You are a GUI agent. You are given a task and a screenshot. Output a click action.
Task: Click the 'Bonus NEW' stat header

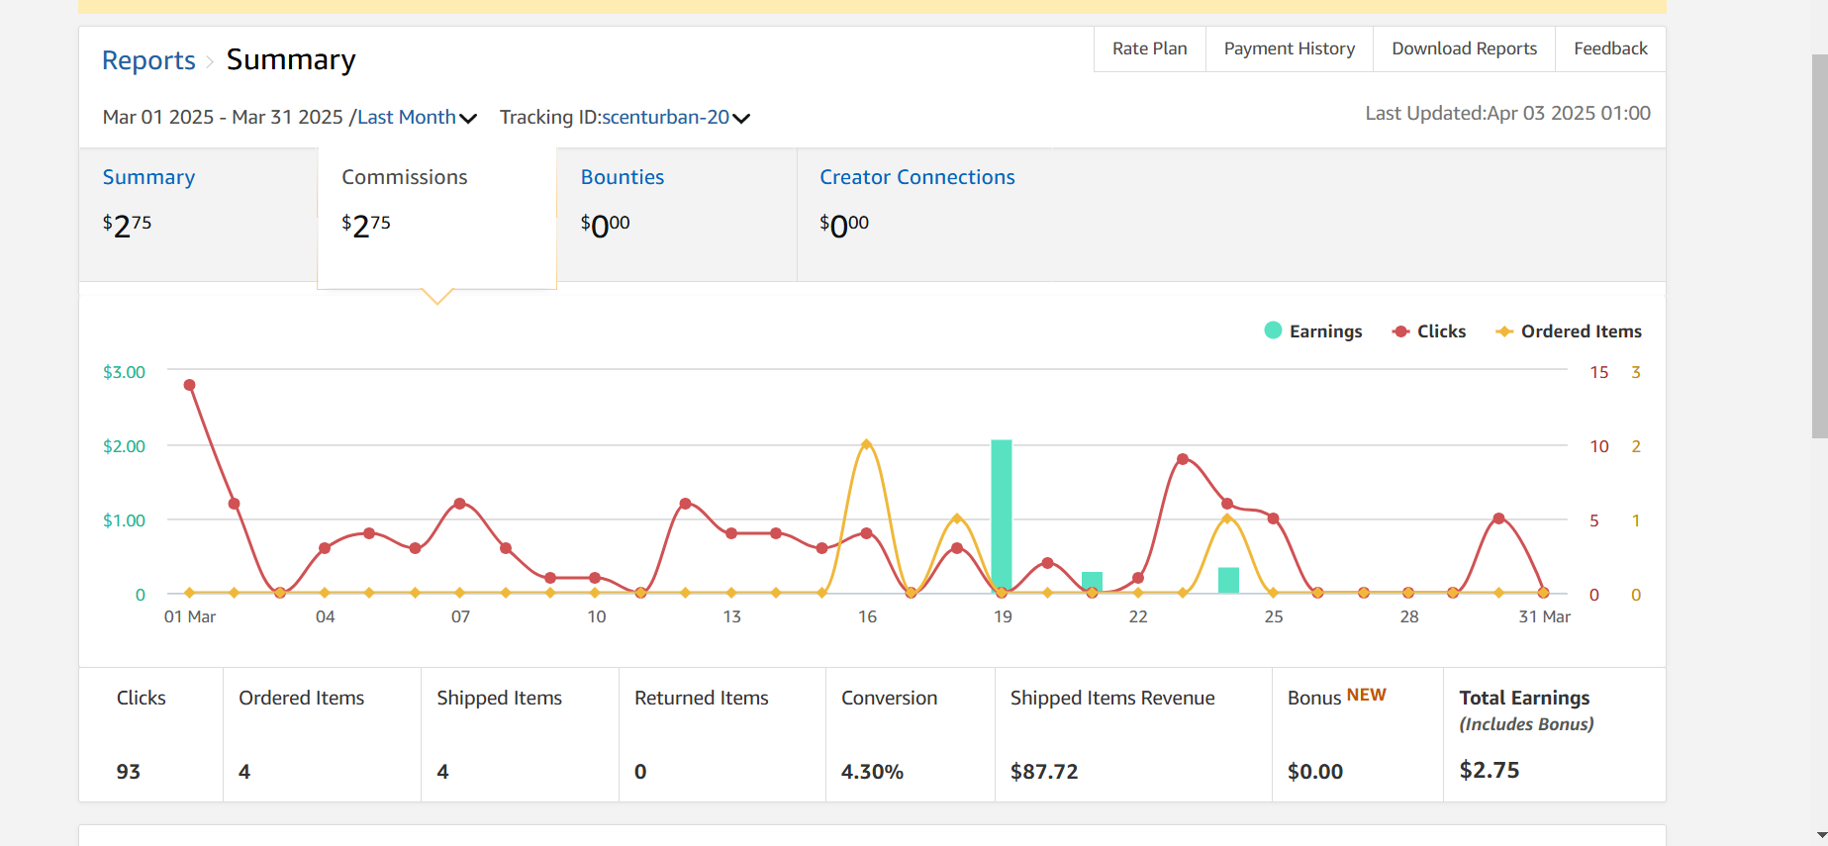click(x=1337, y=697)
